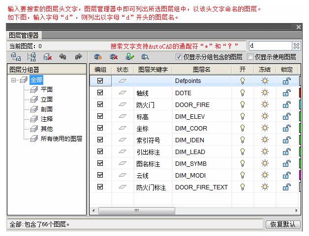Freeze the DIM_ELEV layer sun icon

pyautogui.click(x=265, y=116)
